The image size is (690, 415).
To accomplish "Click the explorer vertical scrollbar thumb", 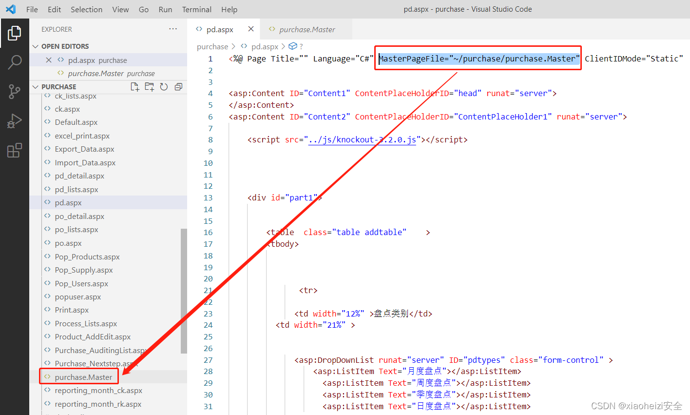I will pos(184,291).
